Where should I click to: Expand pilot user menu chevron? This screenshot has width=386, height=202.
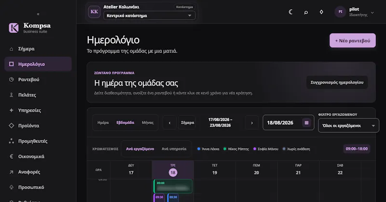click(372, 13)
